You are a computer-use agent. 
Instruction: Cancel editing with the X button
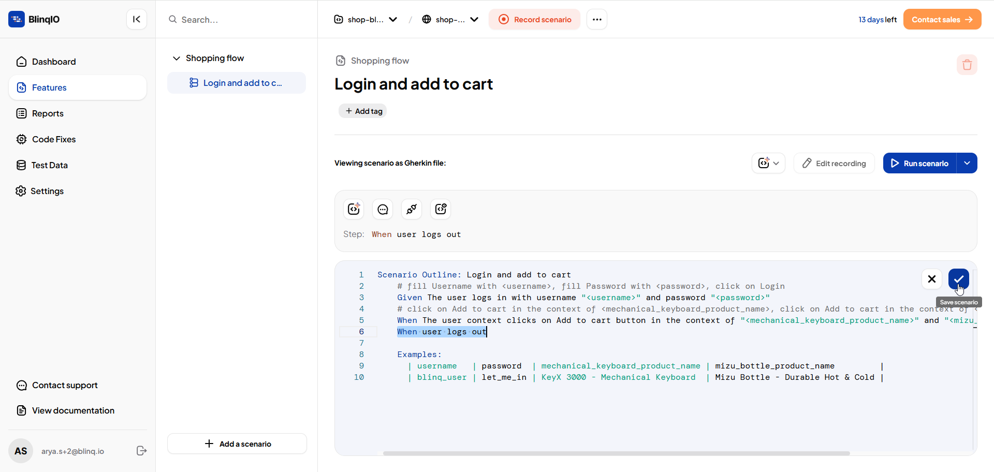point(932,279)
